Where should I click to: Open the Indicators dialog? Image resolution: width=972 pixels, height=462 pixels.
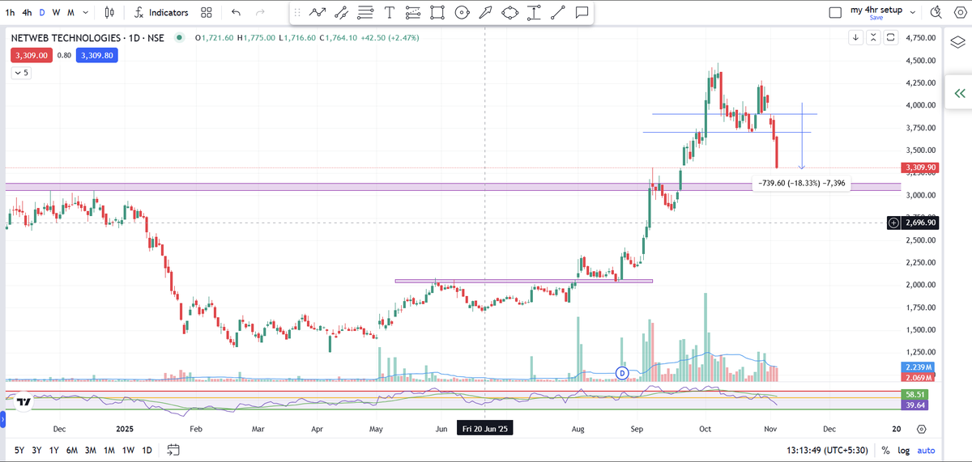pos(161,13)
